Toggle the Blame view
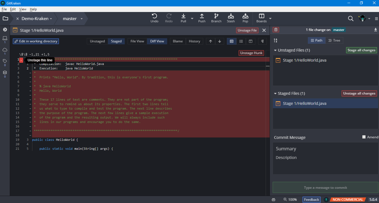379x203 pixels. point(178,41)
